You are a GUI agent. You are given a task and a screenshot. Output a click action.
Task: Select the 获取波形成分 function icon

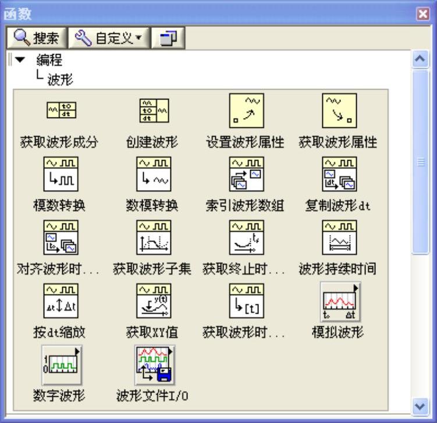tap(61, 111)
